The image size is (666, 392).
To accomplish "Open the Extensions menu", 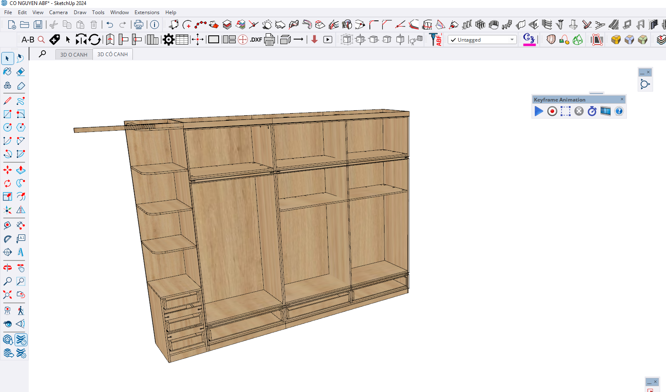I will pos(147,12).
